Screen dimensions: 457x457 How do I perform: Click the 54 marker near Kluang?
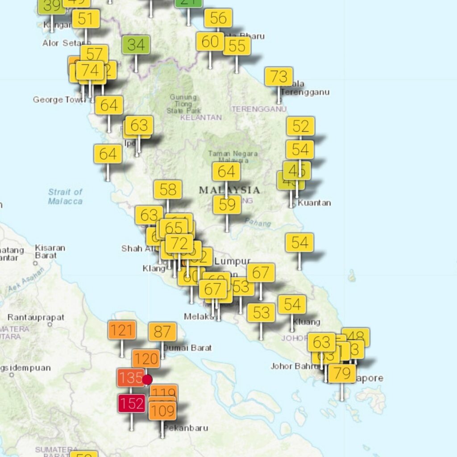coord(292,304)
